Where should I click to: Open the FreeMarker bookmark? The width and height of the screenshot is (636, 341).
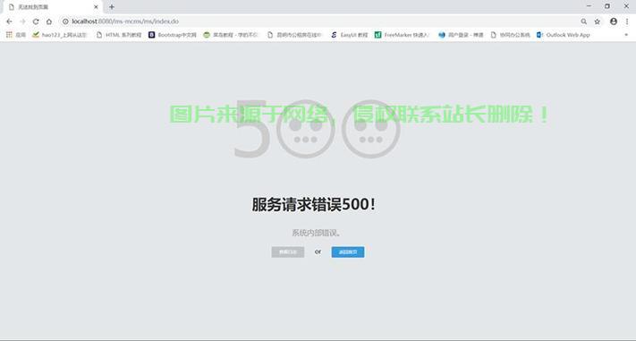coord(402,35)
